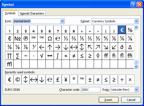This screenshot has width=144, height=106.
Task: Choose the Omega (Ω) symbol
Action: click(50, 38)
